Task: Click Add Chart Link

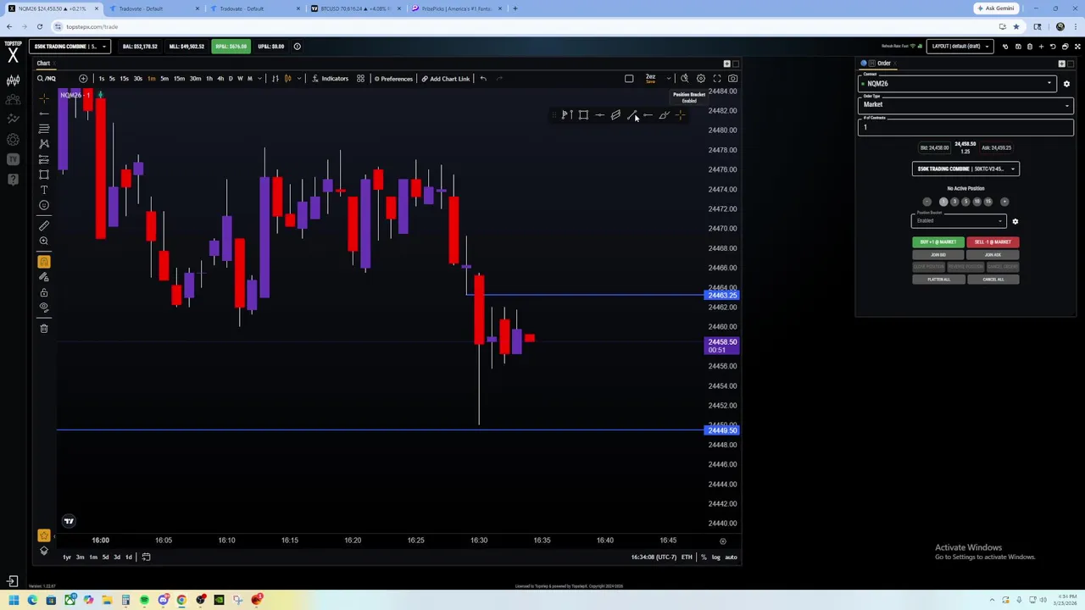Action: click(x=446, y=79)
